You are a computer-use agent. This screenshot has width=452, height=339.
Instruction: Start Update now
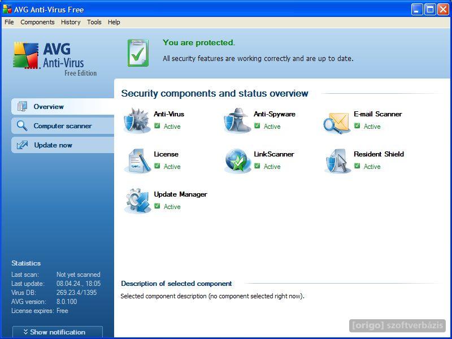point(63,145)
